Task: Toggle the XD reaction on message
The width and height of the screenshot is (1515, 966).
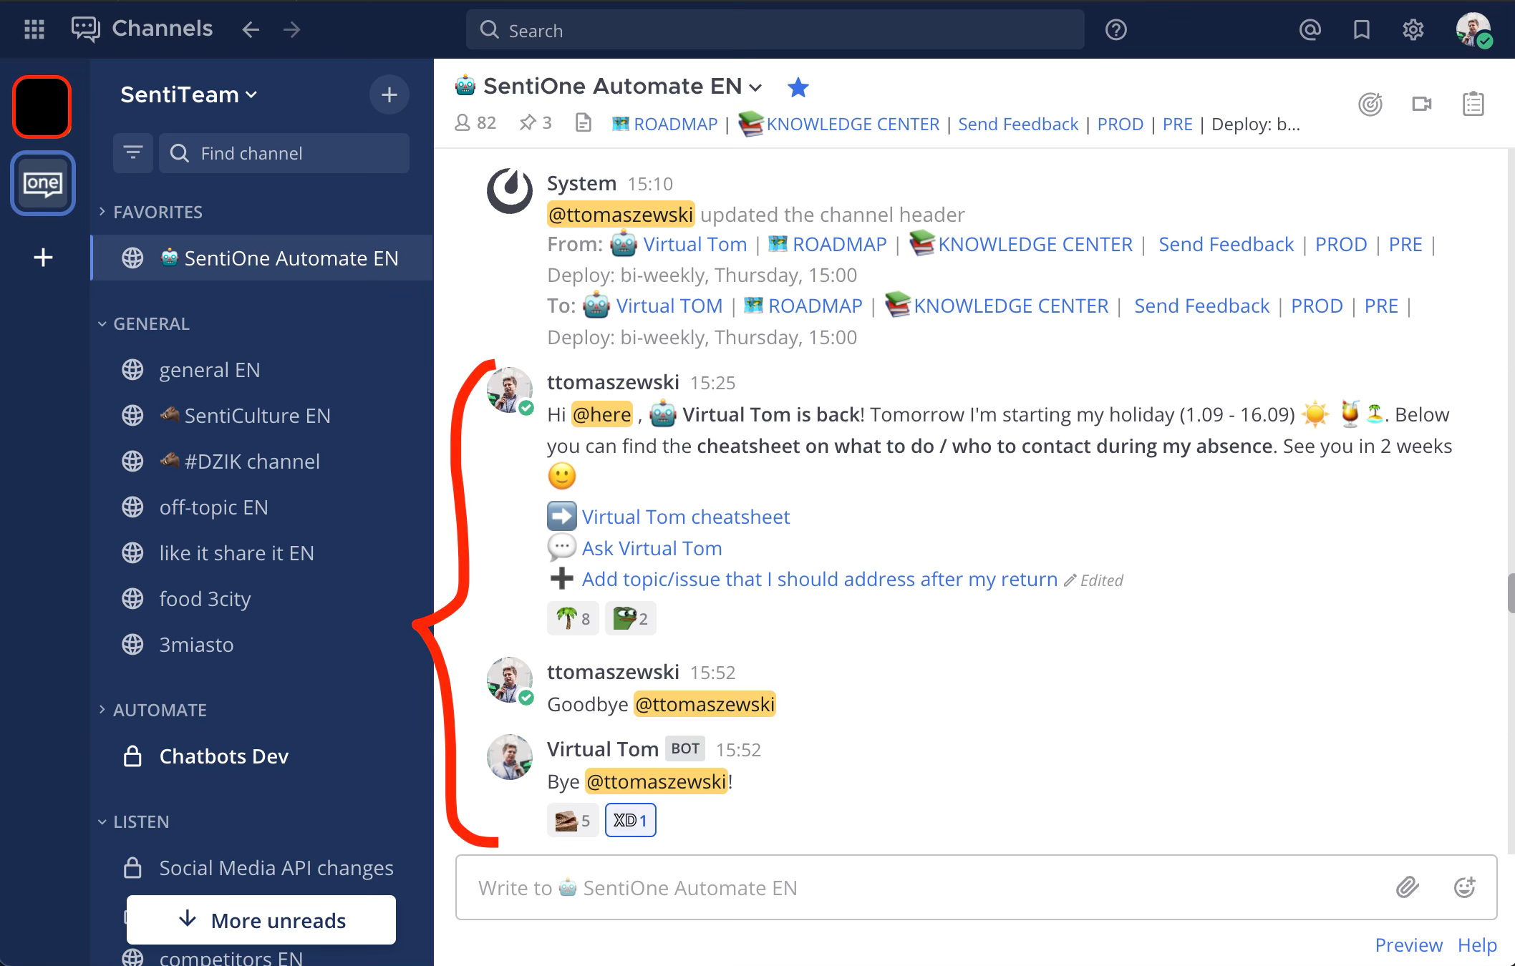Action: pos(630,820)
